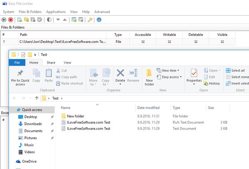Click Paste shortcut
The image size is (249, 169).
click(69, 83)
